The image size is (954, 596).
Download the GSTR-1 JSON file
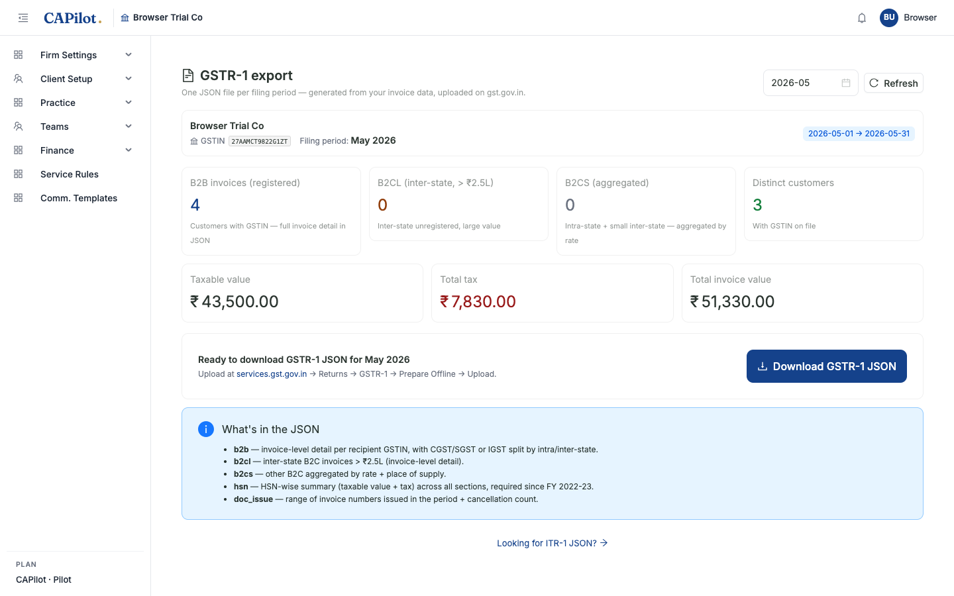click(x=826, y=366)
